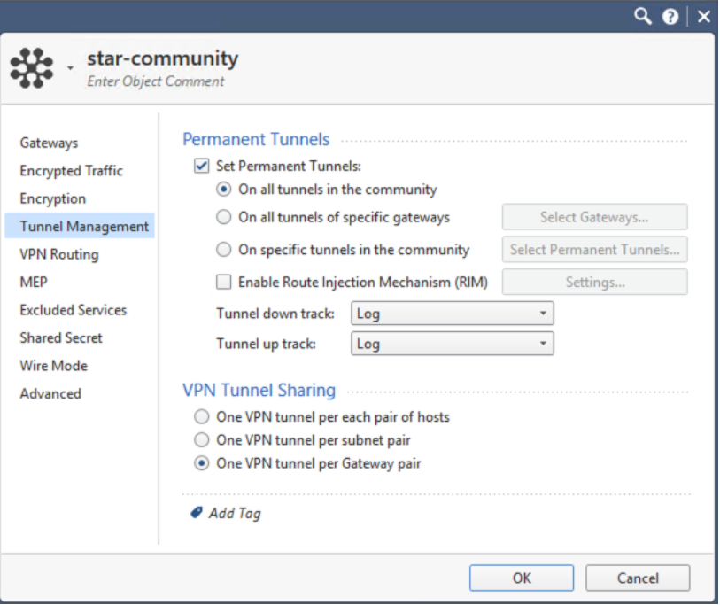Click the Enter Object Comment field
Viewport: 720px width, 605px height.
click(156, 81)
